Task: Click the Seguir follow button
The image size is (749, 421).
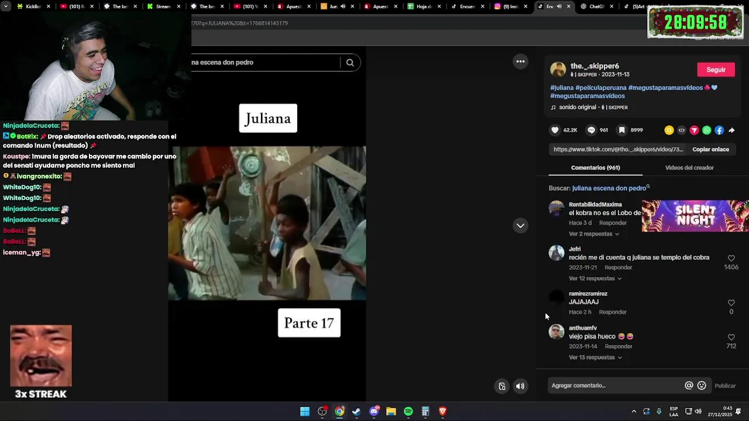Action: tap(716, 70)
